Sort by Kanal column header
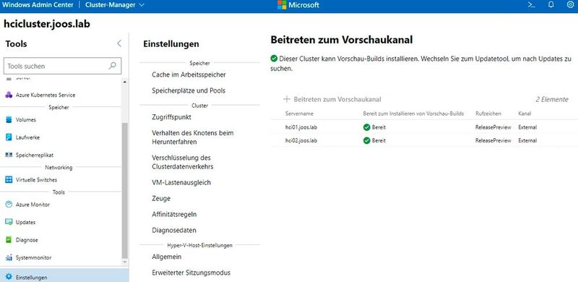 pyautogui.click(x=525, y=114)
